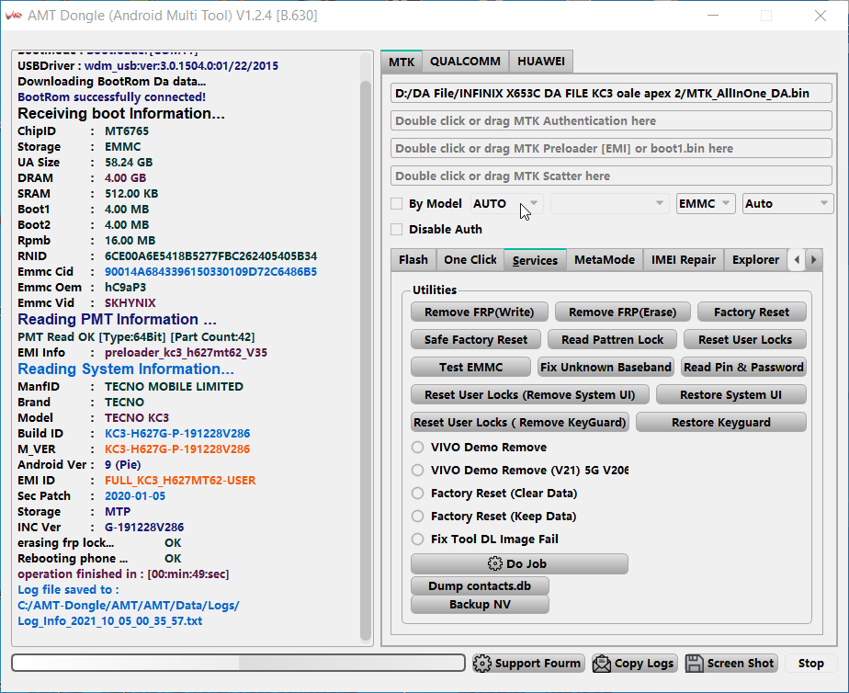Switch to the MTK tab
The height and width of the screenshot is (693, 849).
click(402, 62)
